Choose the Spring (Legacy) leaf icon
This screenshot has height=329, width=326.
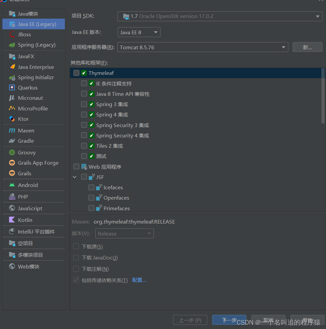pyautogui.click(x=12, y=45)
